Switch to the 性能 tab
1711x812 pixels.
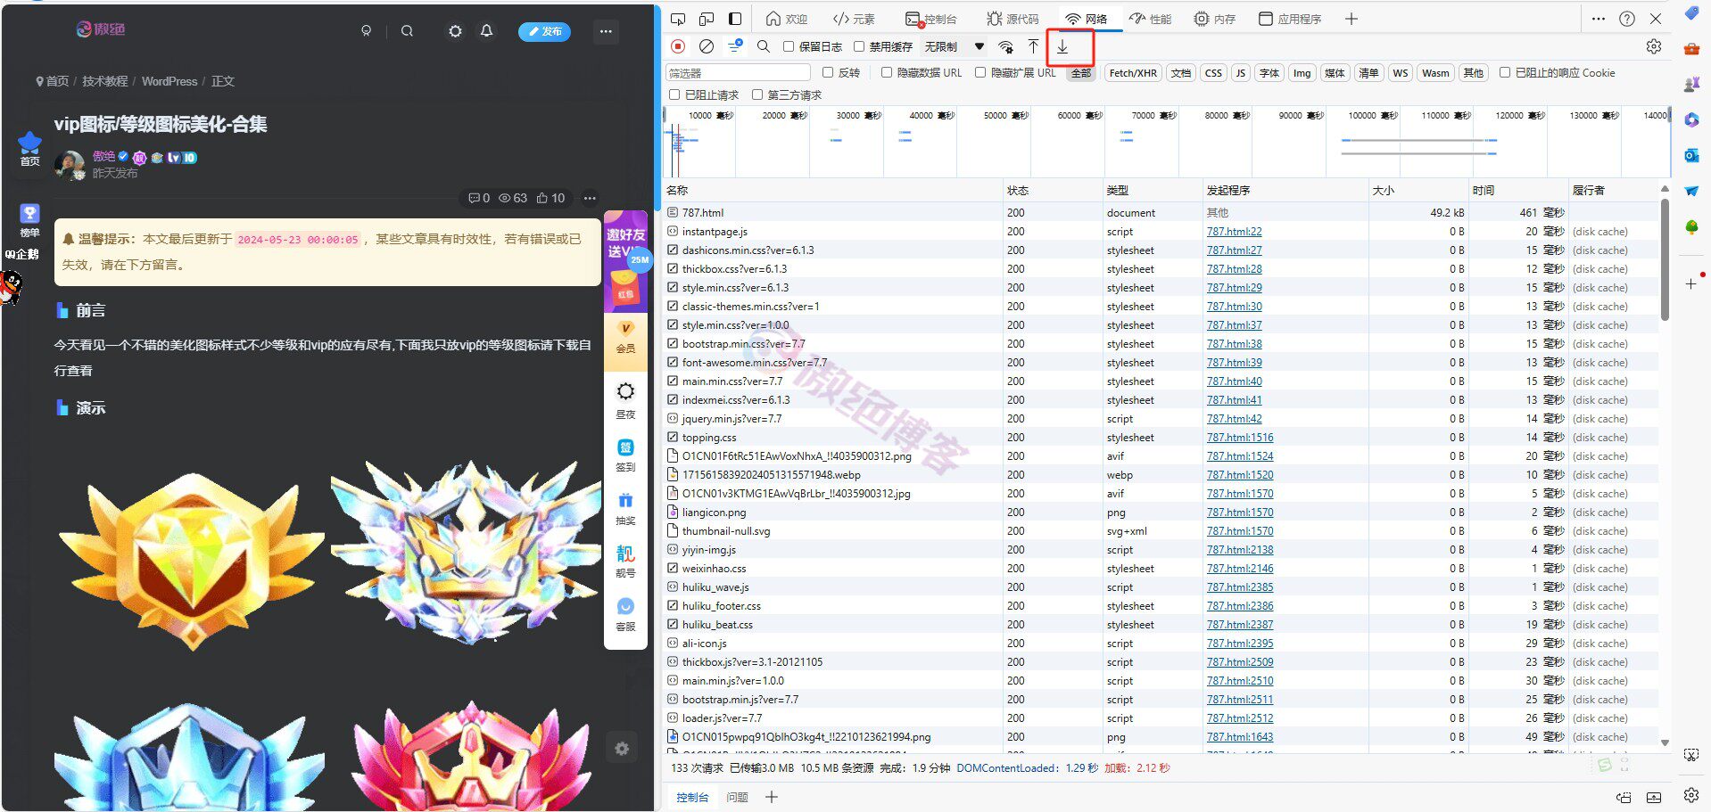click(1151, 18)
